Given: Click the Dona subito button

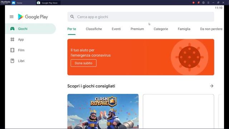Looking at the screenshot, I should (x=83, y=63).
